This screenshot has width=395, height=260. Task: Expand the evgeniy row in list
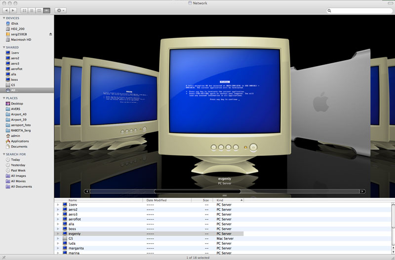tap(58, 233)
